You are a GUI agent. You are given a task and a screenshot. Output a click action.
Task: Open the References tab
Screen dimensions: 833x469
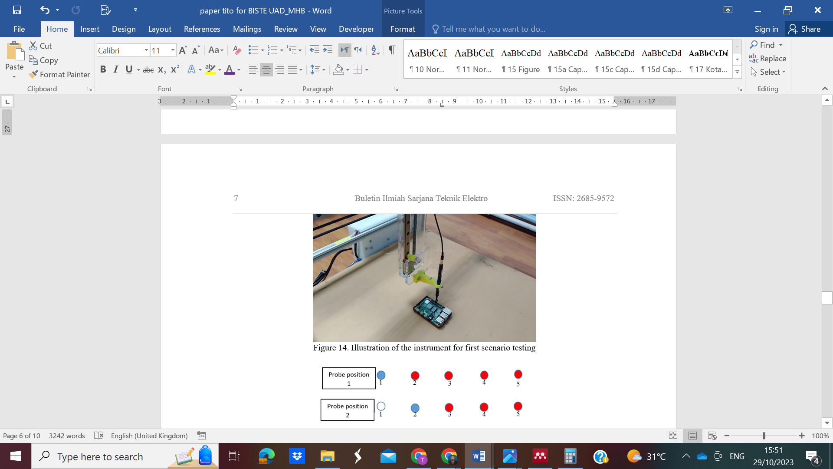coord(202,29)
